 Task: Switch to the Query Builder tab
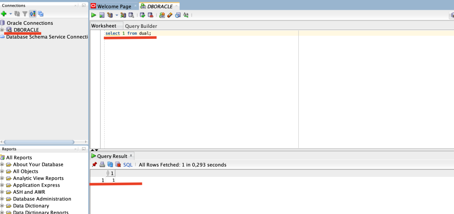(141, 26)
